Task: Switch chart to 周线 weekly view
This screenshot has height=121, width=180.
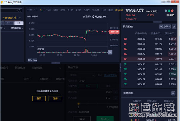Action: 110,10
